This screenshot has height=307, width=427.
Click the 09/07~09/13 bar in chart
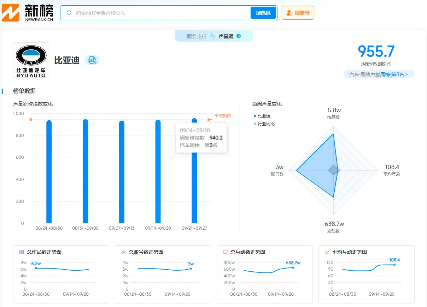pyautogui.click(x=122, y=172)
